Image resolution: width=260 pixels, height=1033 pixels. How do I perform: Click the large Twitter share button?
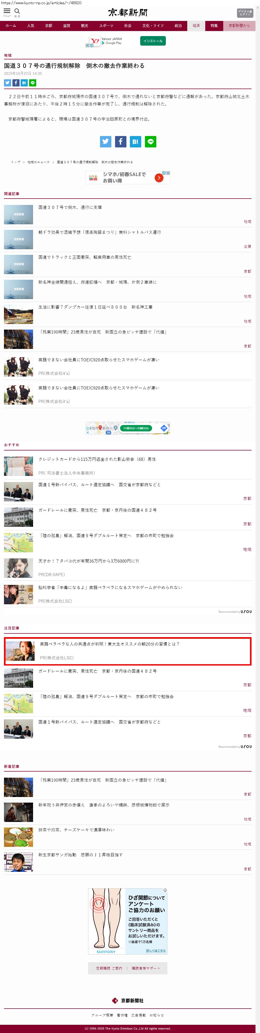click(x=106, y=142)
